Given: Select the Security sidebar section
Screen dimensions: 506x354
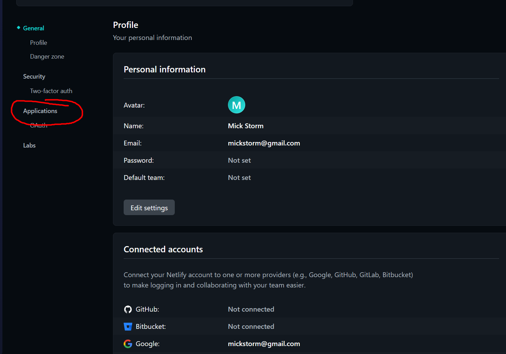Looking at the screenshot, I should [x=34, y=77].
